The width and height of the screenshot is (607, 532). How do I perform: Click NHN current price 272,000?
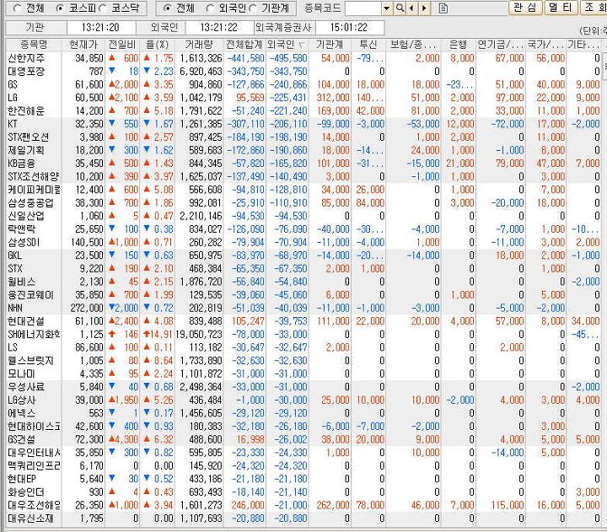pyautogui.click(x=87, y=309)
